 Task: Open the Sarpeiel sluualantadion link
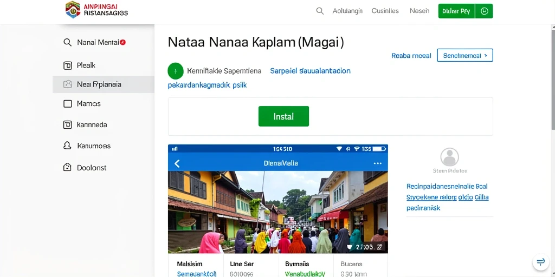coord(310,71)
